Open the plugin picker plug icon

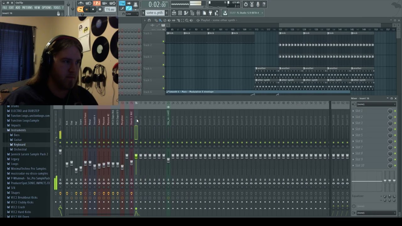pos(210,13)
